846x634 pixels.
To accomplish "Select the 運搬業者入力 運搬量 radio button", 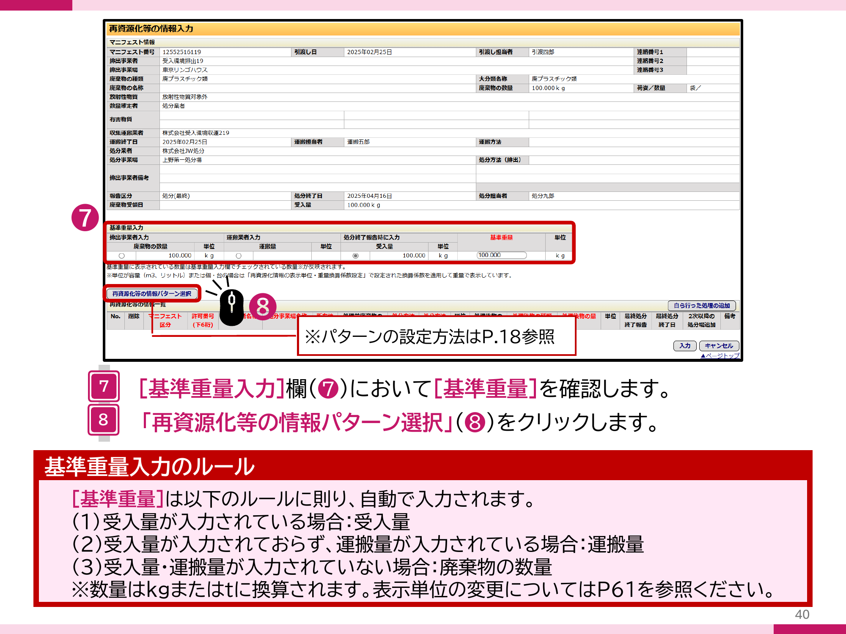I will tap(239, 256).
